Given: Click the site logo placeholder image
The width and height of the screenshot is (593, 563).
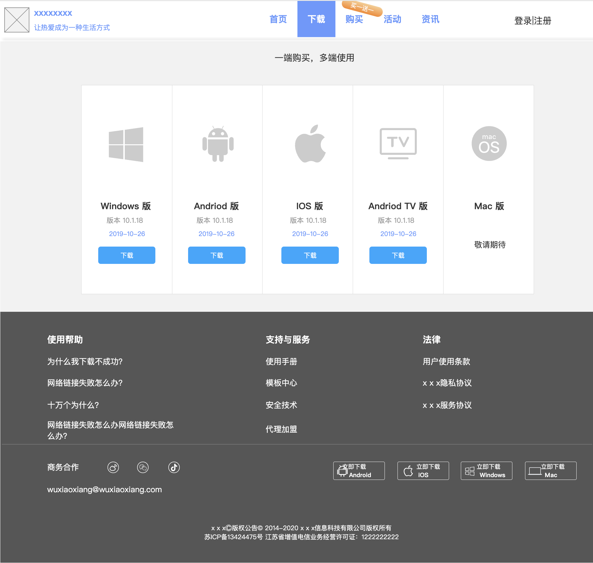Looking at the screenshot, I should [x=17, y=20].
